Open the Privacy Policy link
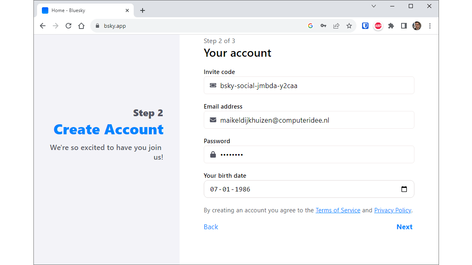The image size is (472, 265). pos(393,210)
